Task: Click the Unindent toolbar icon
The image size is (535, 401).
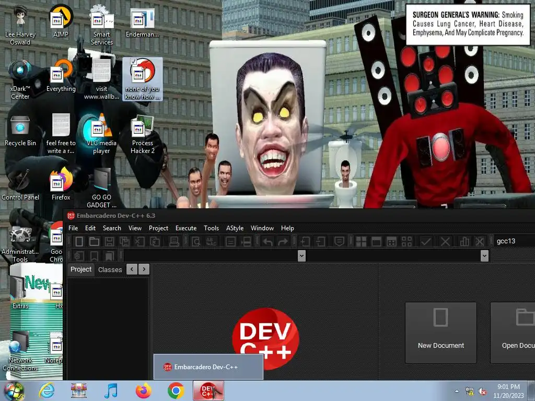Action: click(320, 241)
